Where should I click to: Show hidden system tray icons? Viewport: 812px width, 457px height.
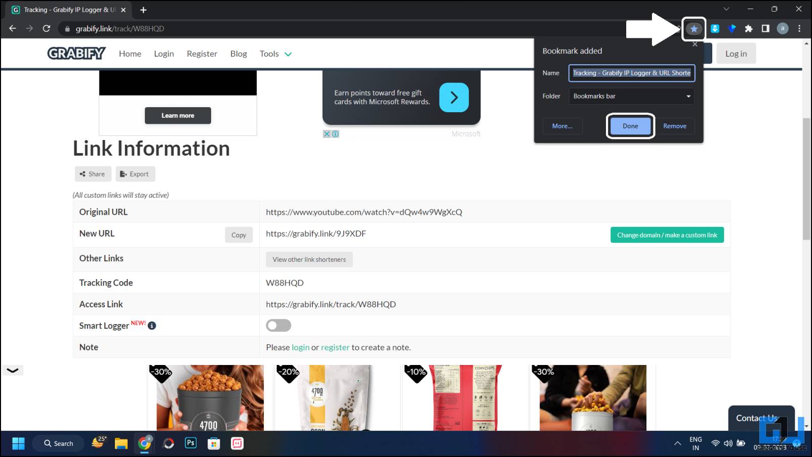pyautogui.click(x=677, y=443)
